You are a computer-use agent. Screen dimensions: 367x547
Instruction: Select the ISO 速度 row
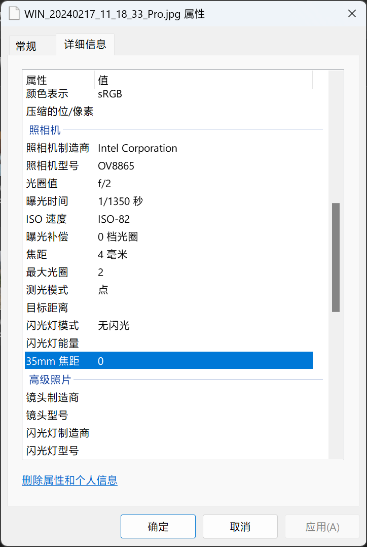click(x=169, y=219)
